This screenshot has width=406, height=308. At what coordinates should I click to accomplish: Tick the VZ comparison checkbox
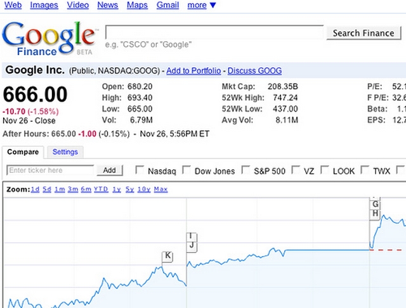(296, 170)
